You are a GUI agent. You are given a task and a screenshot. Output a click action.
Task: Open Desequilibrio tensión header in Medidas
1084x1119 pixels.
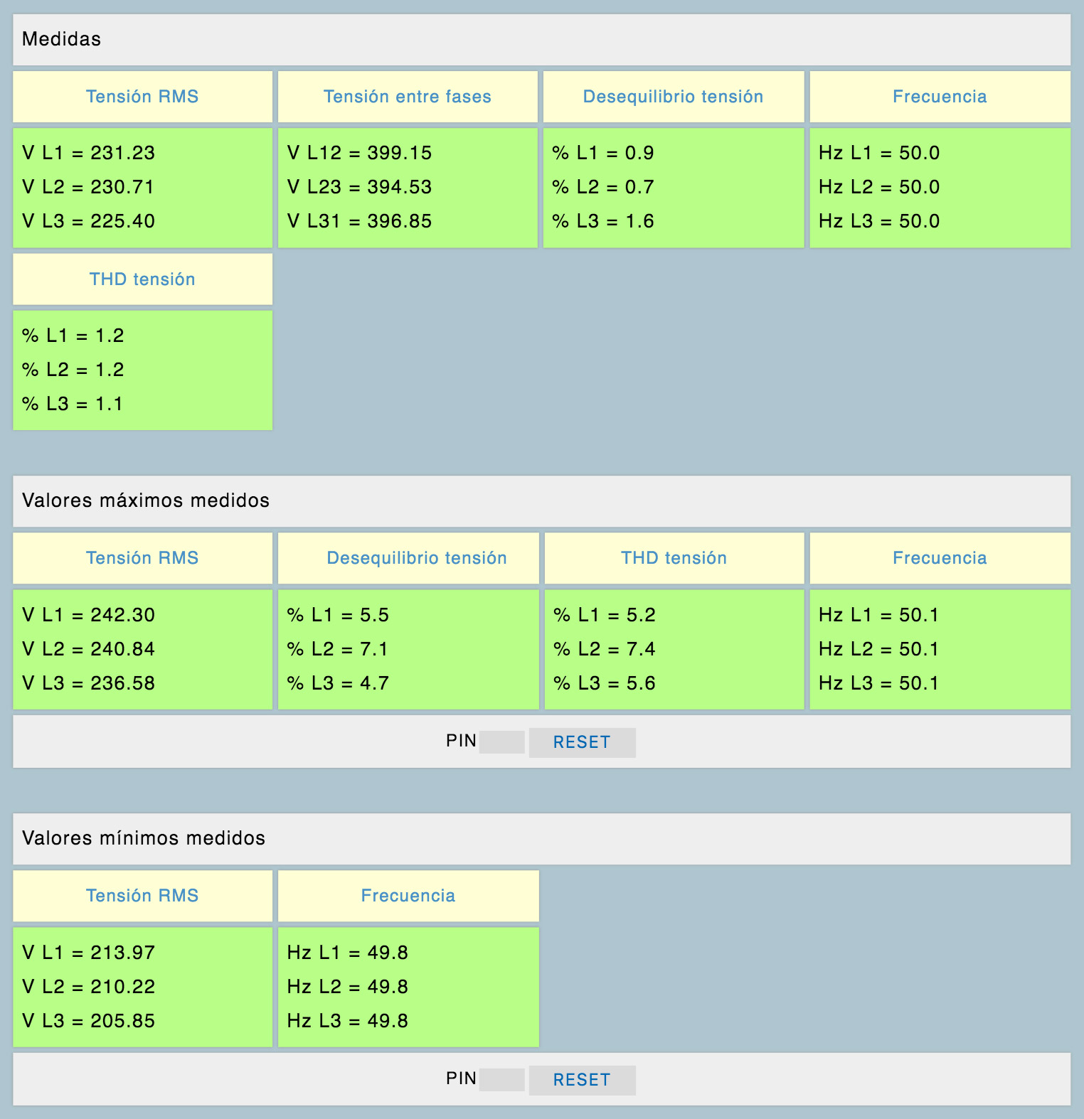673,97
